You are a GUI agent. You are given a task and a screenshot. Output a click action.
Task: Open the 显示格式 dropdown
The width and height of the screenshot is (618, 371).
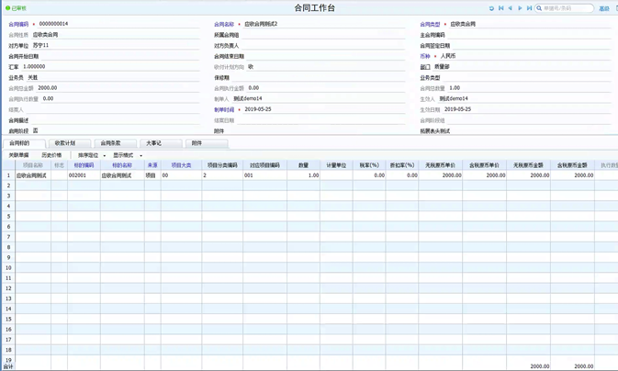(x=128, y=155)
